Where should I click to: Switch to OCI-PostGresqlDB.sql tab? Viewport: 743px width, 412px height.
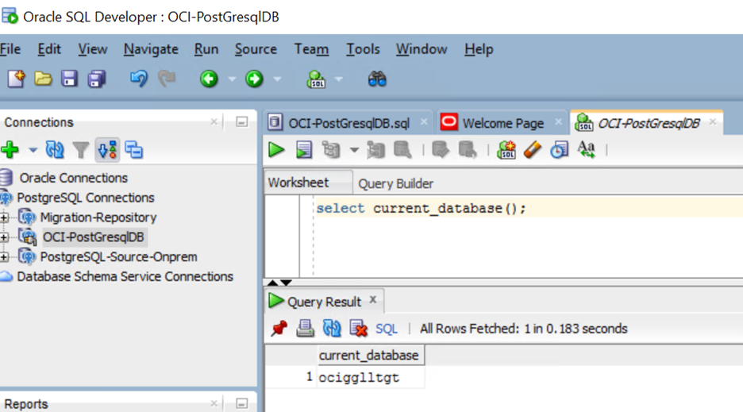(x=348, y=123)
